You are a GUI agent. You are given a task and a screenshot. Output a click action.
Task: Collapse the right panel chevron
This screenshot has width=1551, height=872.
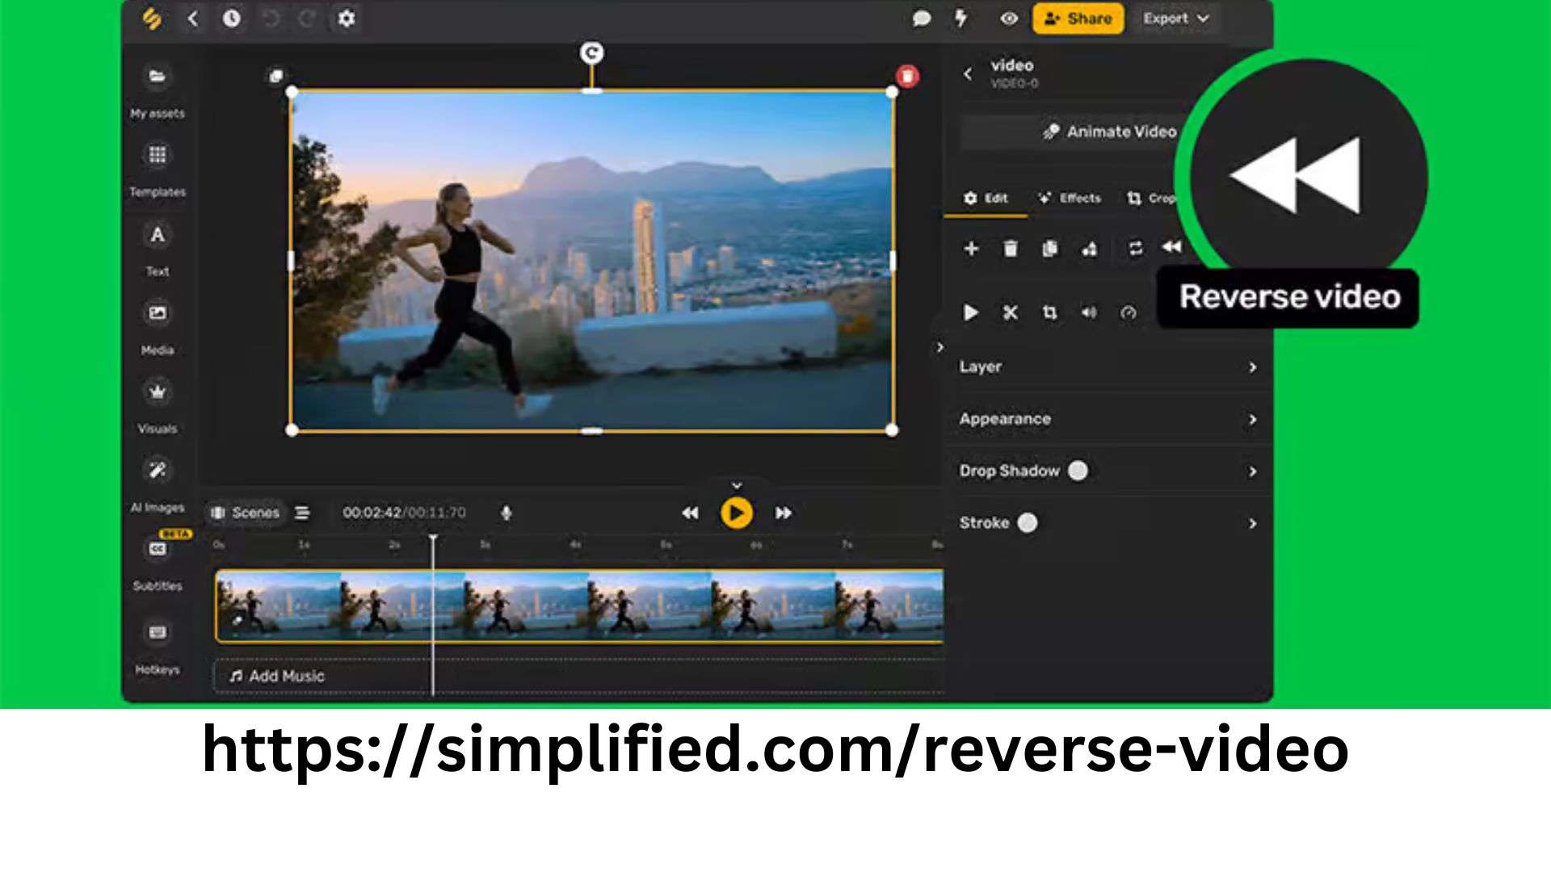[x=939, y=347]
